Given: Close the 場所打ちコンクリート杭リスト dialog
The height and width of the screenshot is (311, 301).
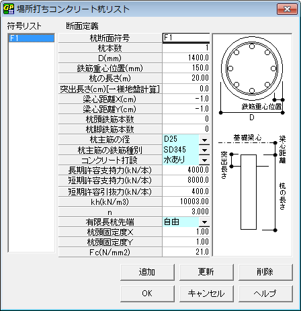Looking at the screenshot, I should 288,9.
